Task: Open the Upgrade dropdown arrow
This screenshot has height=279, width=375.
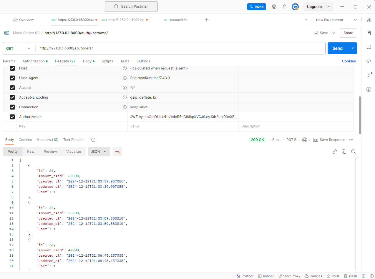Action: click(329, 7)
